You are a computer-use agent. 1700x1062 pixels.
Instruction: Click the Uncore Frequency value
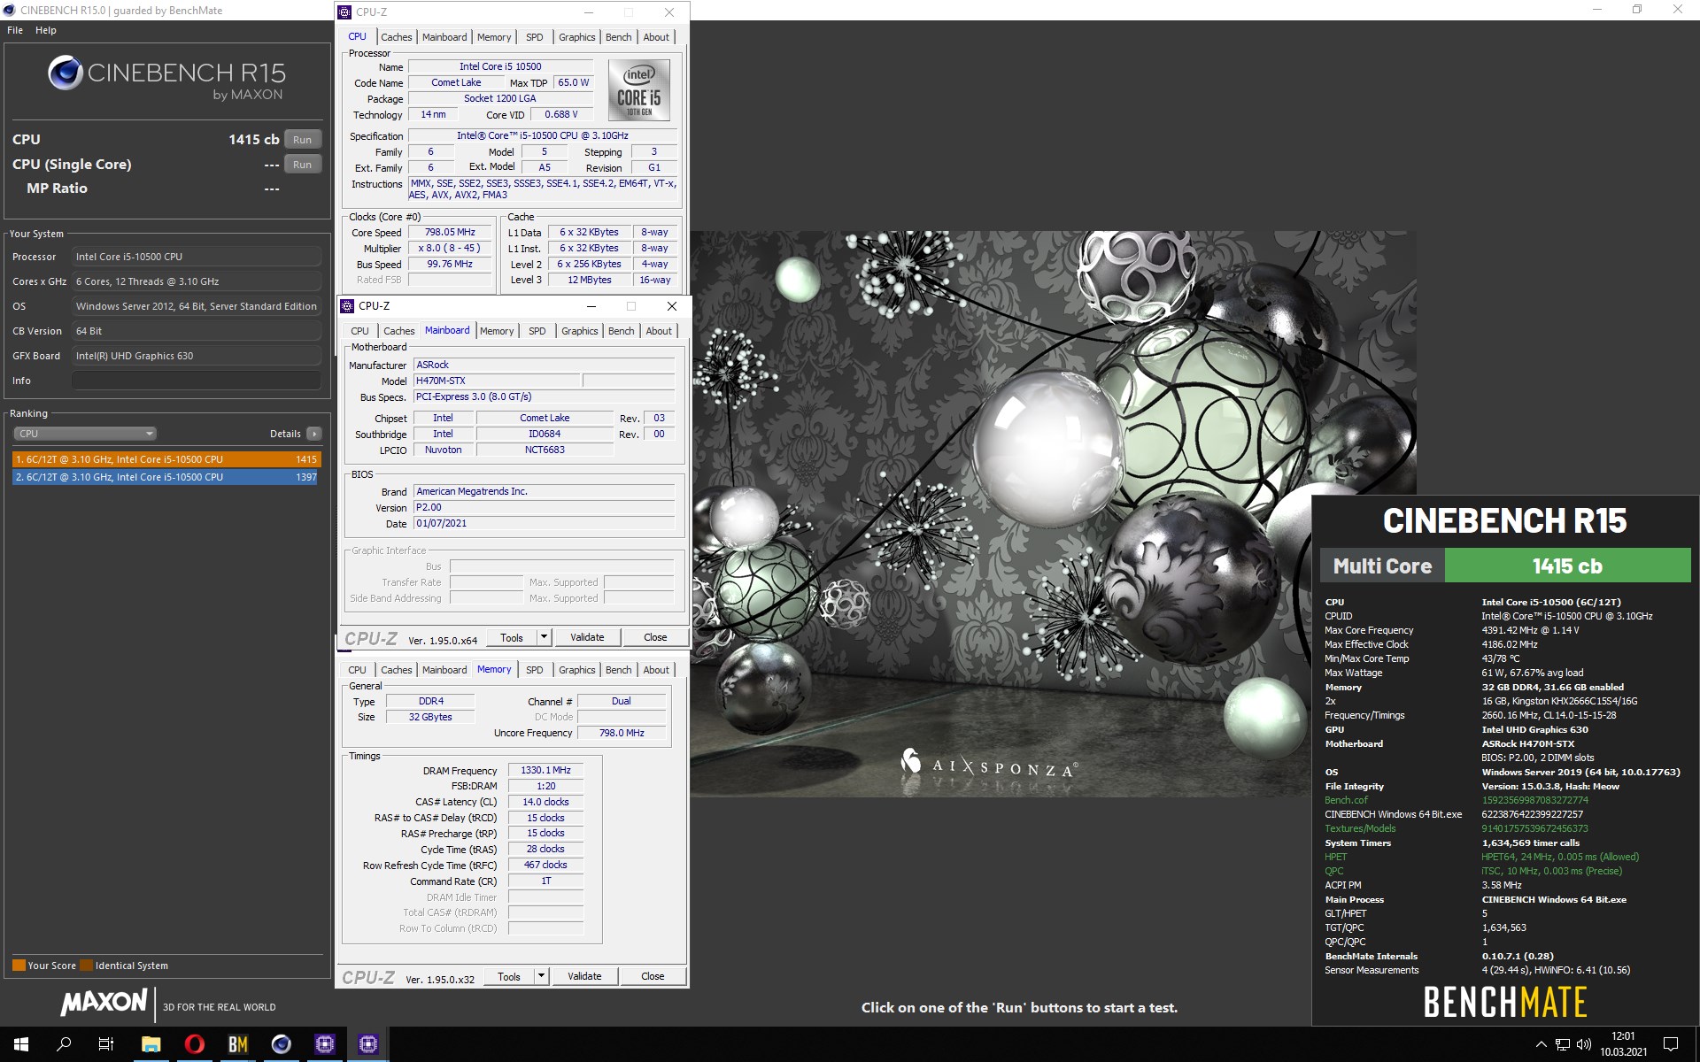622,733
